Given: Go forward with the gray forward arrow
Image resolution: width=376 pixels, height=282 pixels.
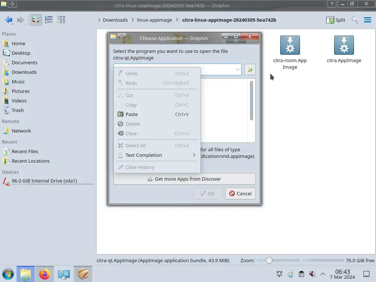Looking at the screenshot, I should [x=21, y=20].
